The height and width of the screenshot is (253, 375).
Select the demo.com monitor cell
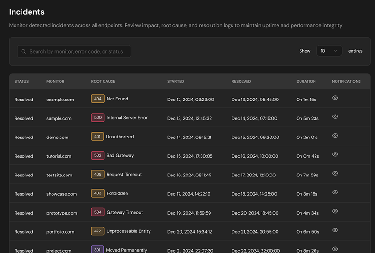point(57,137)
